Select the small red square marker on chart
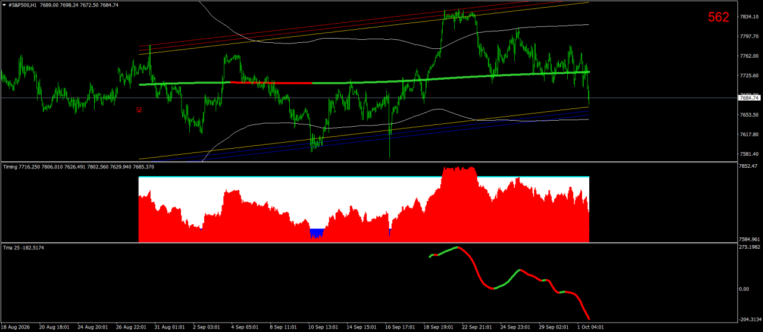This screenshot has height=332, width=763. (139, 109)
